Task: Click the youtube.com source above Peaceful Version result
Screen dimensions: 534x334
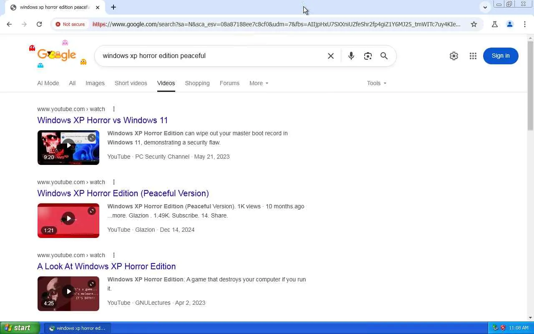Action: click(71, 182)
